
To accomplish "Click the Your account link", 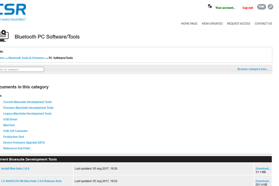I will [x=226, y=8].
